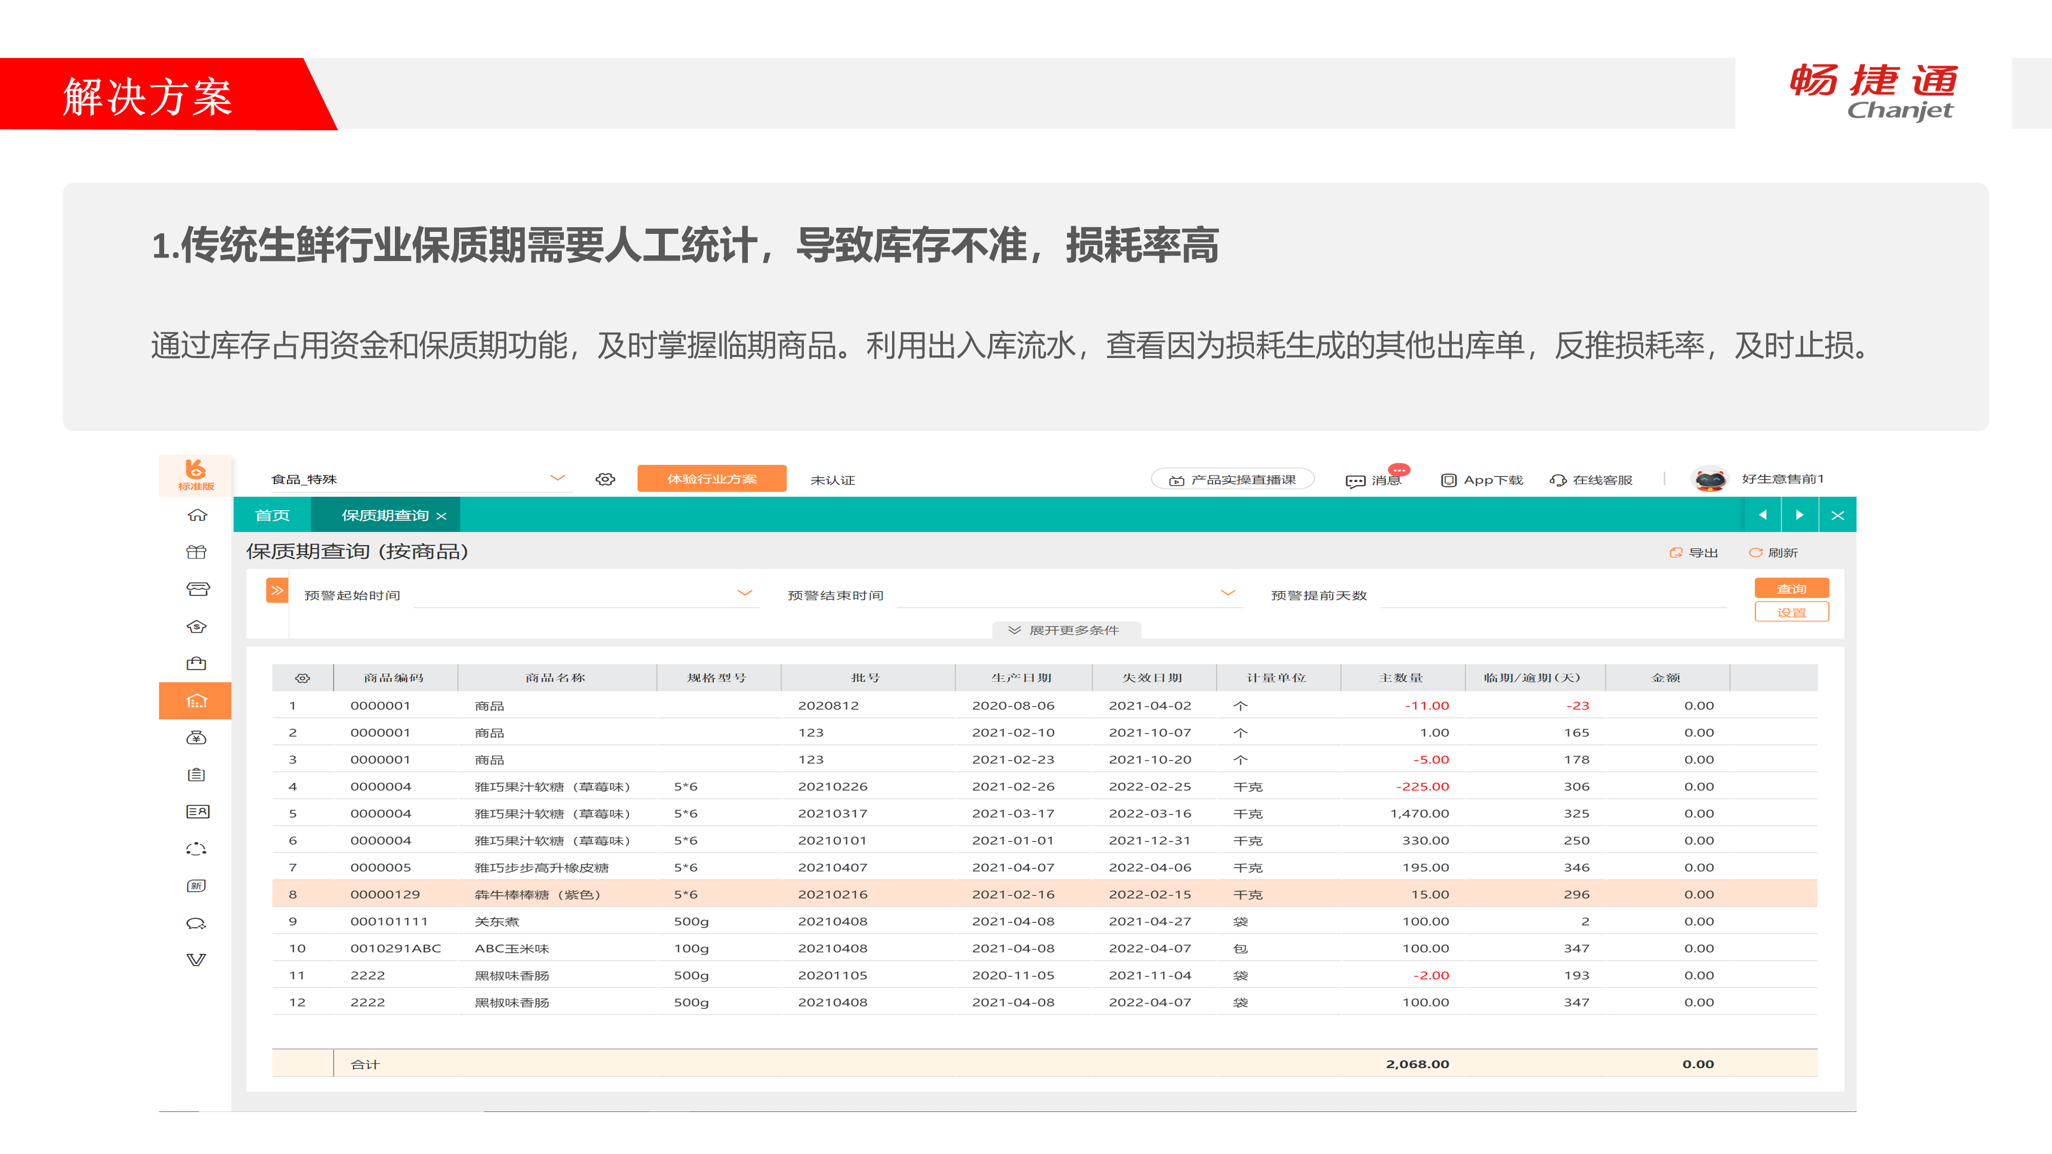Open the 预警起始时间 dropdown arrow

(x=745, y=593)
